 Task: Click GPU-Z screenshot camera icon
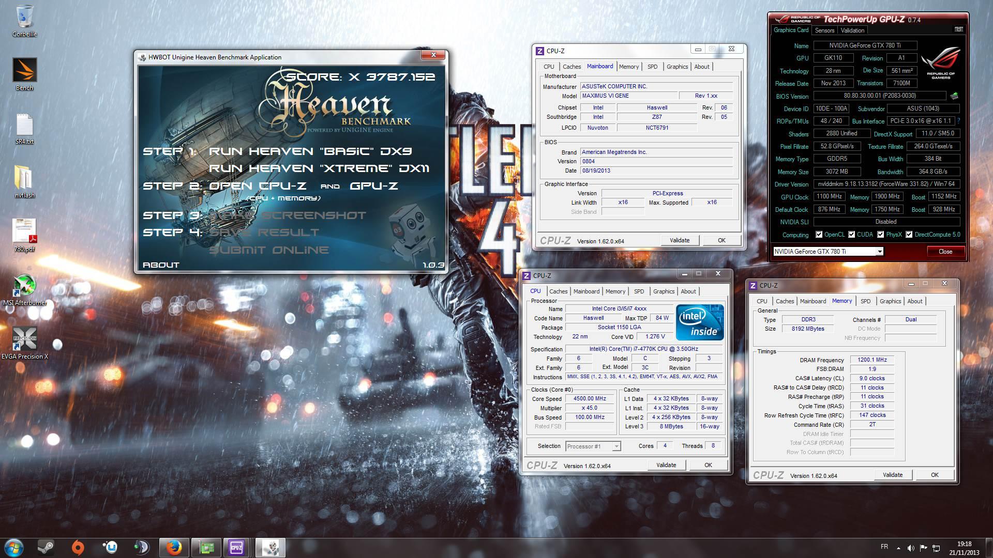click(958, 30)
